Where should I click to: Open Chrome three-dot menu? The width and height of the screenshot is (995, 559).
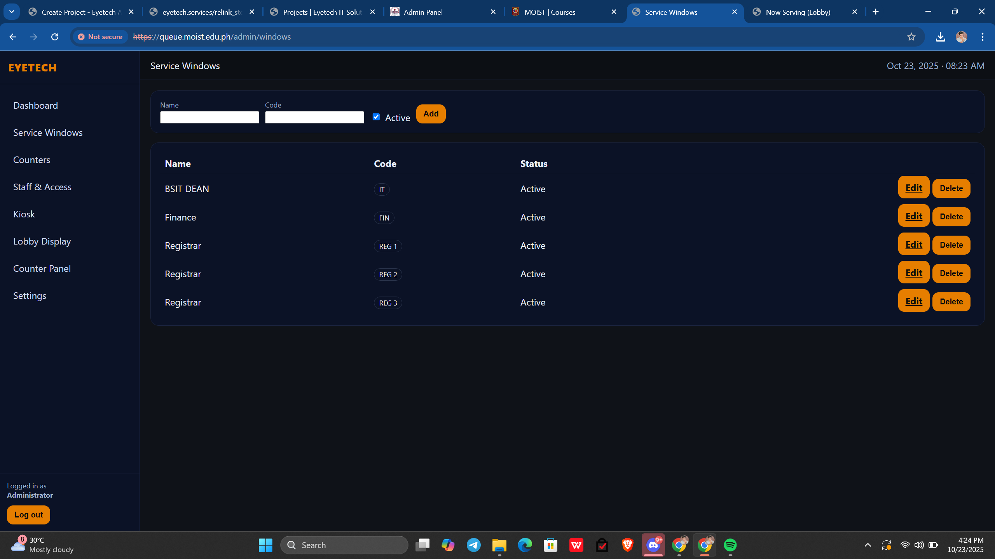click(982, 37)
